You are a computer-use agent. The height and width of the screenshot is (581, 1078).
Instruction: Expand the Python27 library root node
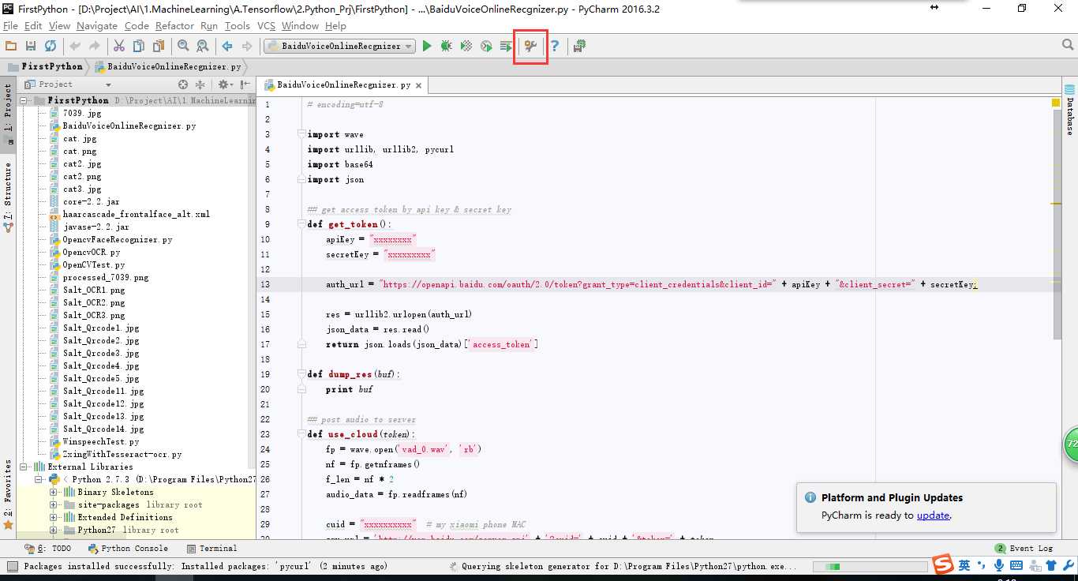click(54, 530)
